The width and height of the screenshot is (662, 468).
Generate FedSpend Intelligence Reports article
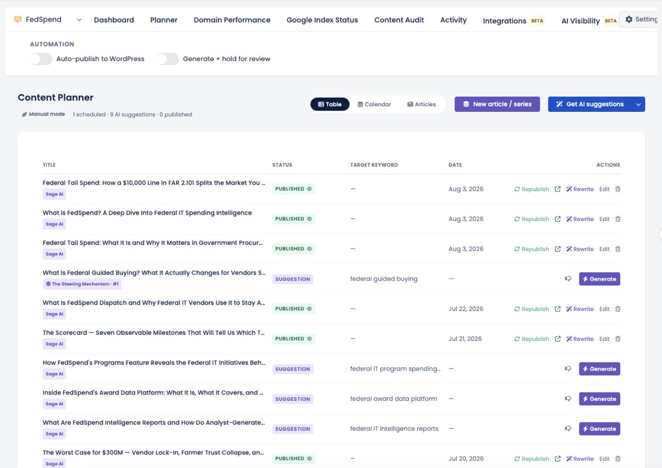click(x=600, y=429)
